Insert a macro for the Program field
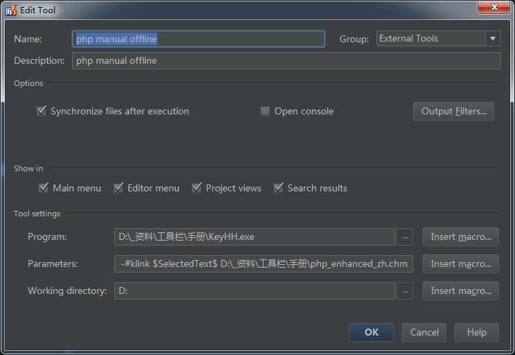This screenshot has width=515, height=355. point(460,237)
